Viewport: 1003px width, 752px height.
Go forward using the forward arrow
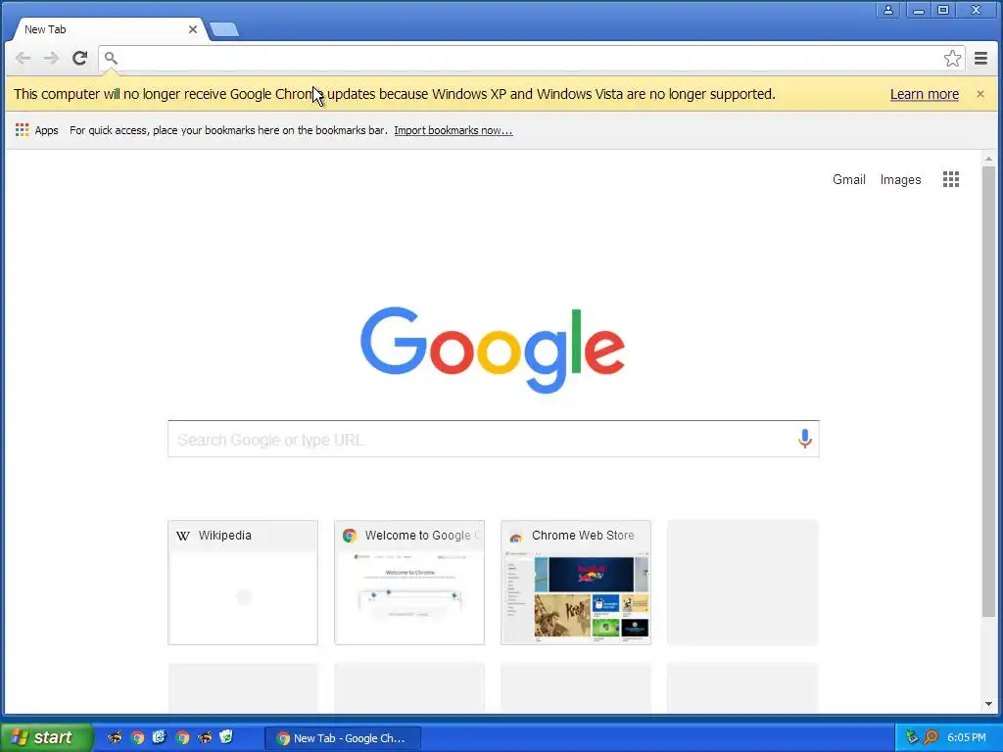pyautogui.click(x=51, y=58)
